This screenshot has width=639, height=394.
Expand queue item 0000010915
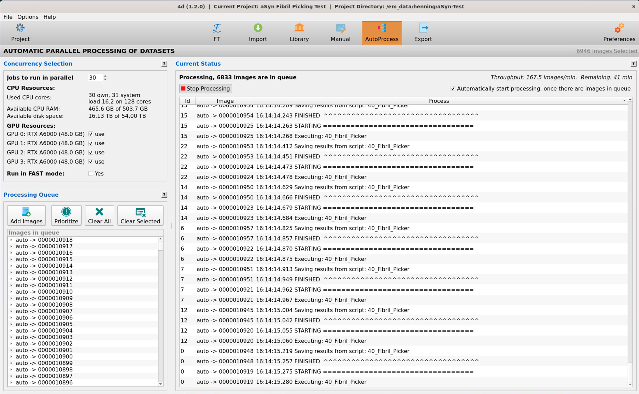[x=11, y=259]
